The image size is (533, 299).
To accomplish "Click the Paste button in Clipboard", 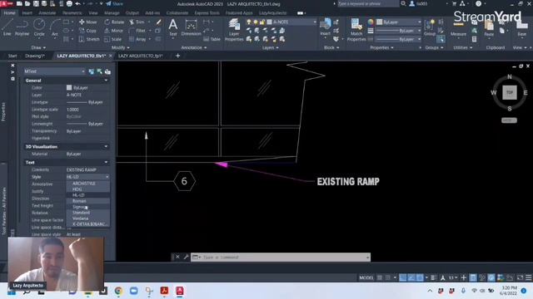I will coord(489,27).
